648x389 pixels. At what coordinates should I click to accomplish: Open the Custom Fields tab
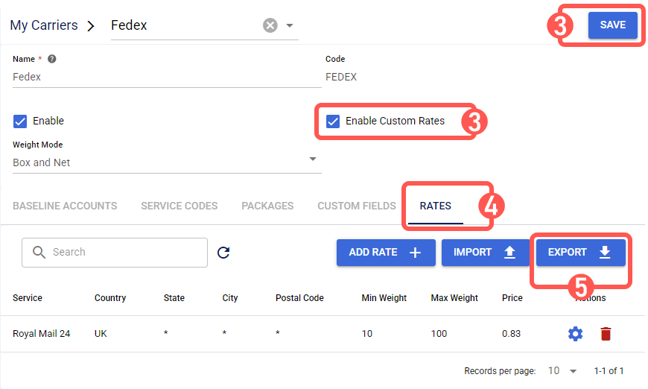click(x=357, y=206)
